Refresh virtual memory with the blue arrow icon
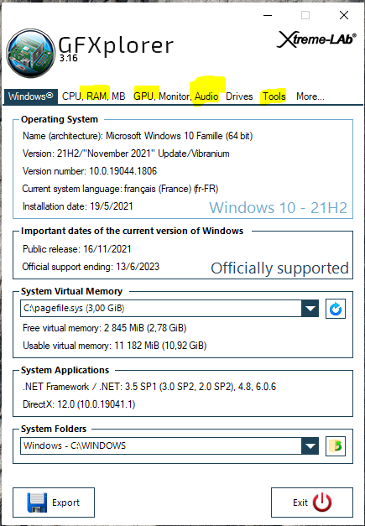The image size is (365, 526). (336, 309)
